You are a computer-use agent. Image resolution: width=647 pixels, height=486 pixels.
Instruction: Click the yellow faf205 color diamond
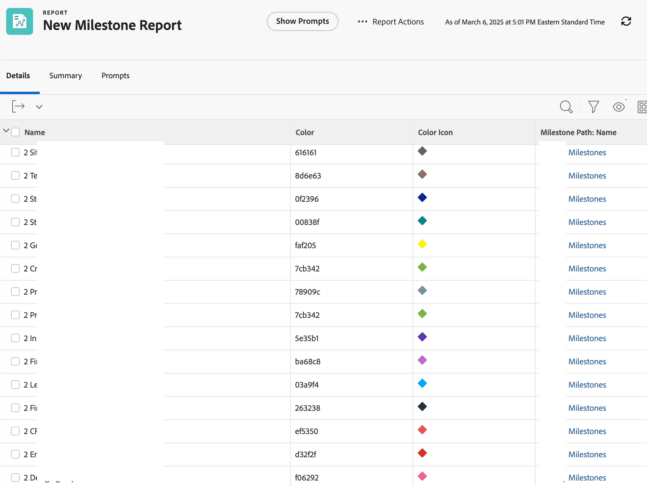point(422,244)
